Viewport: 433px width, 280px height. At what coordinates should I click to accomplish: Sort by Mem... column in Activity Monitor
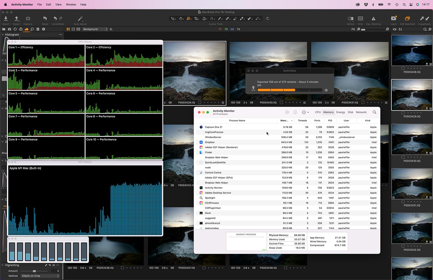tap(285, 121)
